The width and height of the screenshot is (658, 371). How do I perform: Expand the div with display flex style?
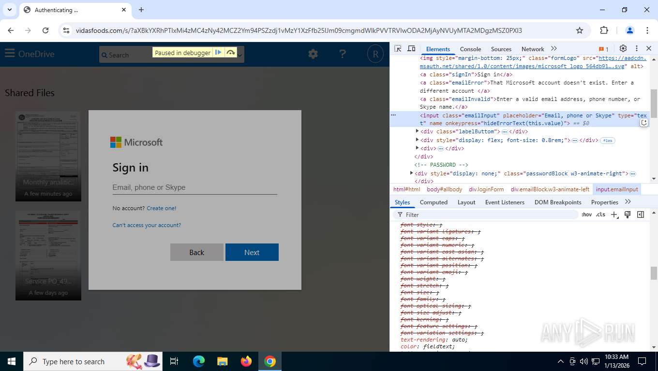(x=418, y=140)
